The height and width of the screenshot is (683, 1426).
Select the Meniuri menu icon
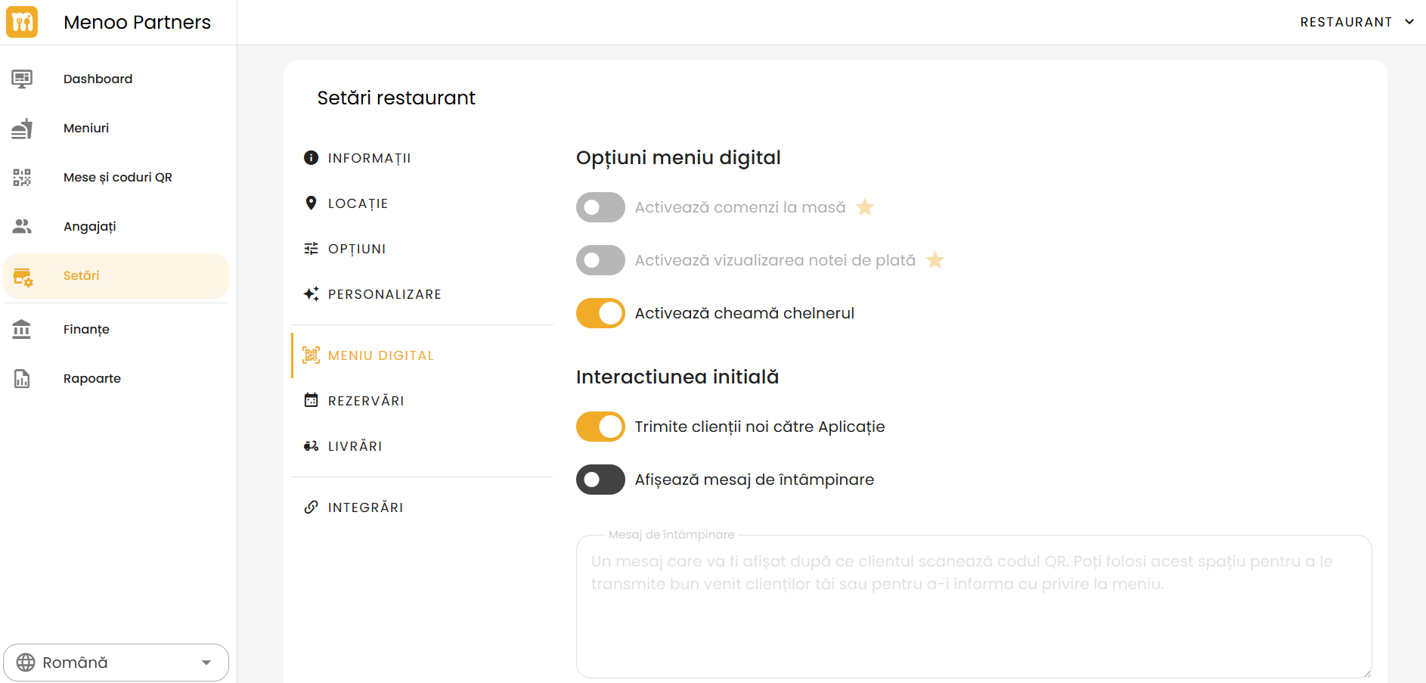click(22, 128)
